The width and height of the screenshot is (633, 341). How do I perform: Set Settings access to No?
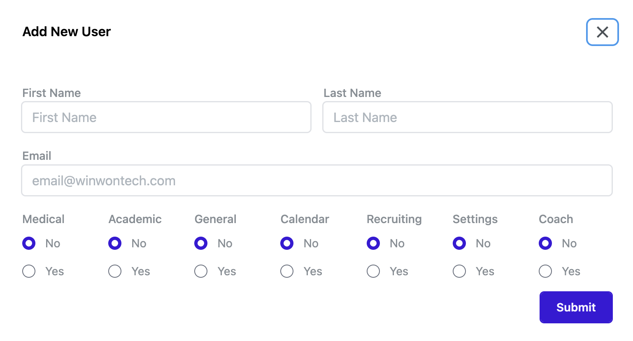459,243
